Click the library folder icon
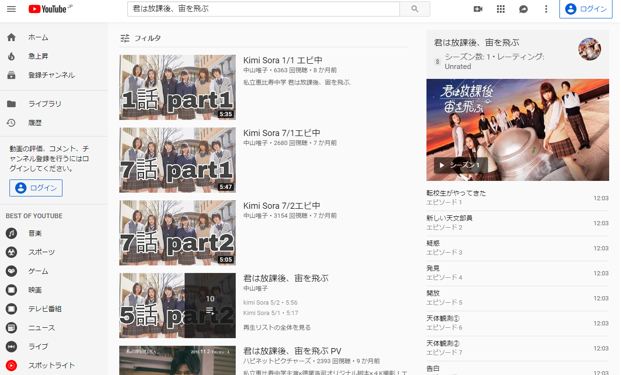 11,104
